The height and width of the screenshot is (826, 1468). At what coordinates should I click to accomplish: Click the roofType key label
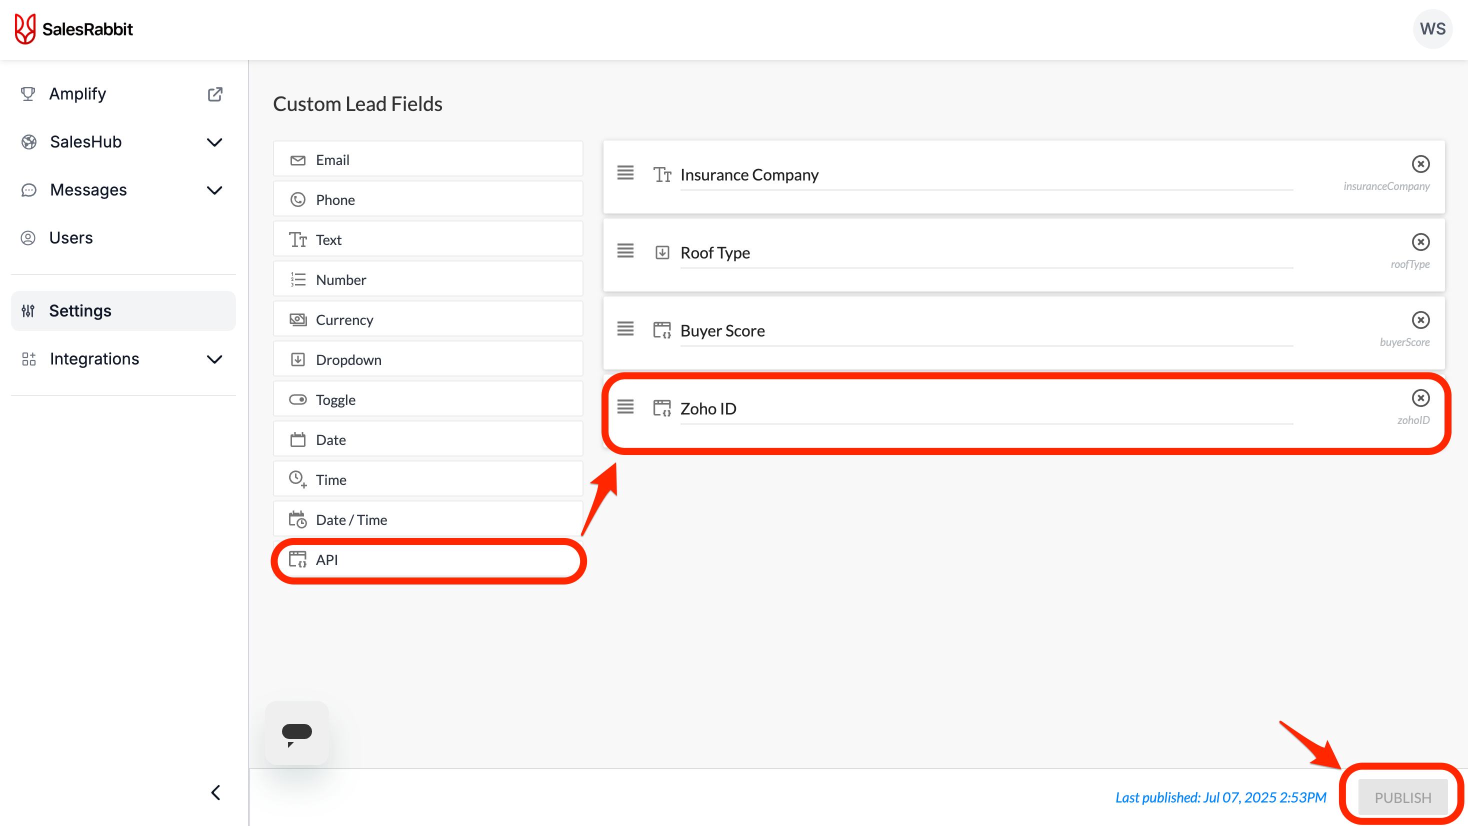(1410, 264)
